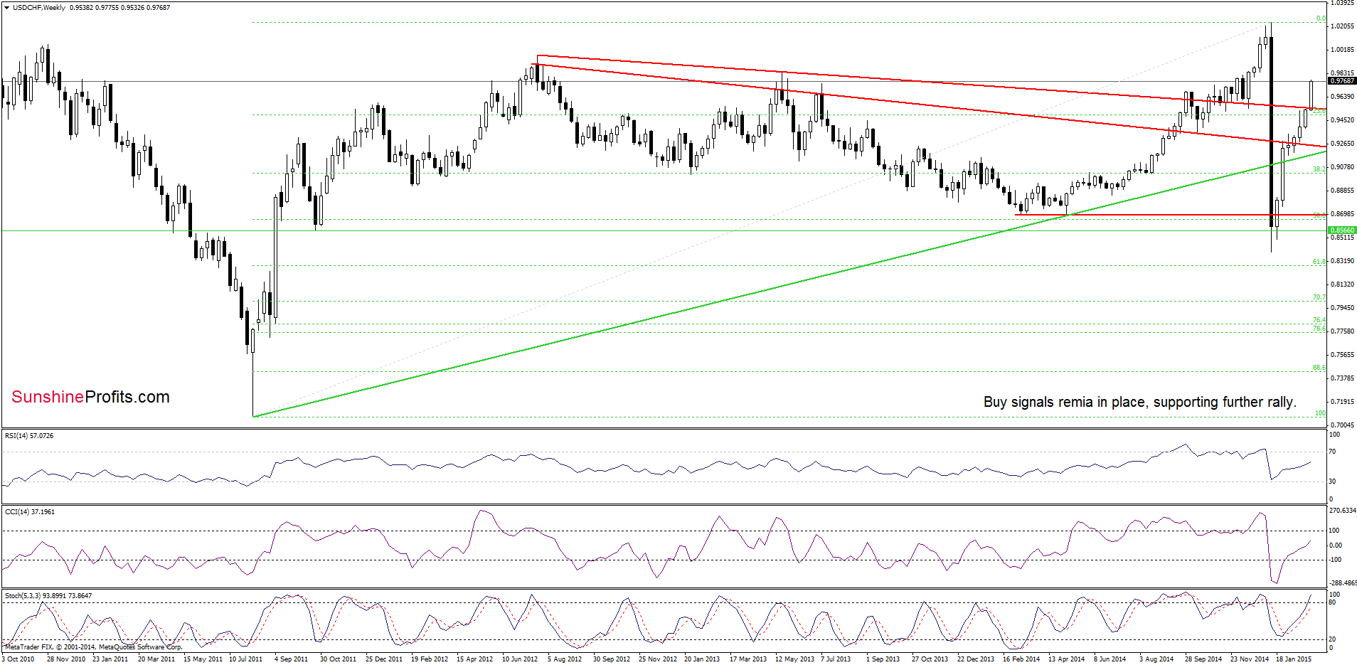Click the 28 Sep 2014 date label
The image size is (1357, 665).
(1203, 659)
